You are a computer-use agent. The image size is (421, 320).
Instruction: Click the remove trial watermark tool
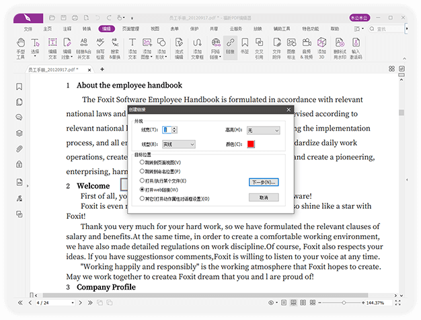coord(340,49)
